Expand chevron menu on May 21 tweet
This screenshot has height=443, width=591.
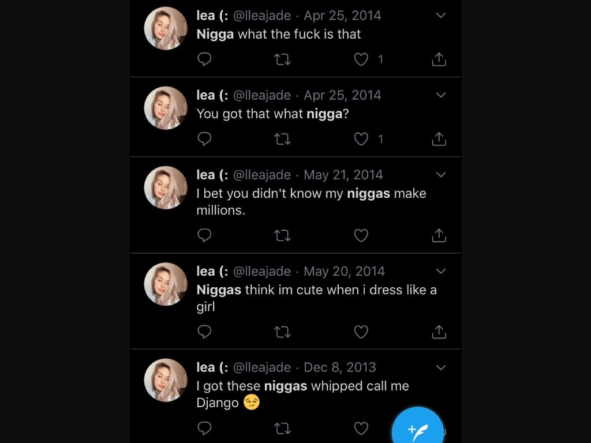(440, 175)
